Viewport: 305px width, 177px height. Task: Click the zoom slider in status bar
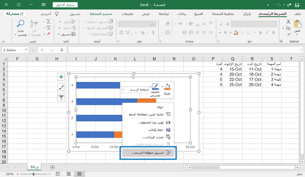[x=33, y=174]
